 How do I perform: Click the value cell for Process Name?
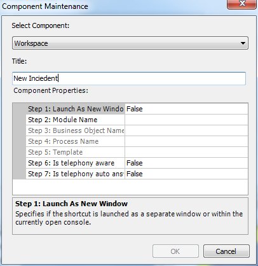click(186, 141)
